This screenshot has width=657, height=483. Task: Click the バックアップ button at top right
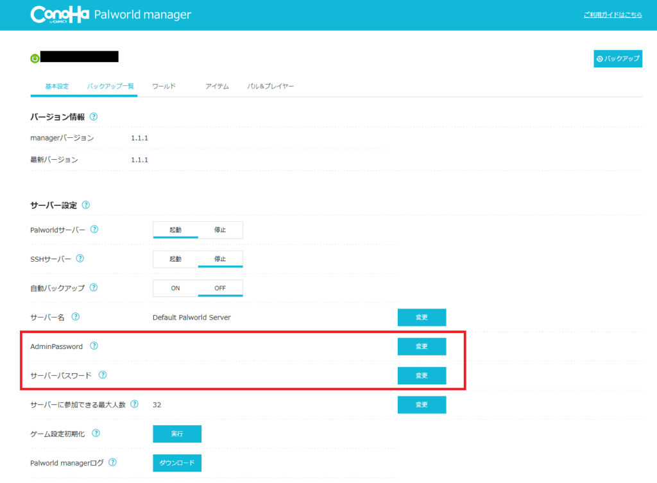coord(618,58)
